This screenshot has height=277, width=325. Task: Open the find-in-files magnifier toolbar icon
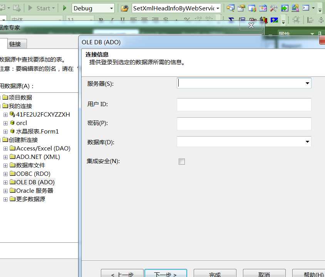(230, 8)
